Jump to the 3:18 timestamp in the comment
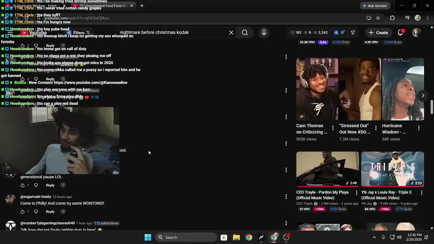434x244 pixels. pos(94,97)
